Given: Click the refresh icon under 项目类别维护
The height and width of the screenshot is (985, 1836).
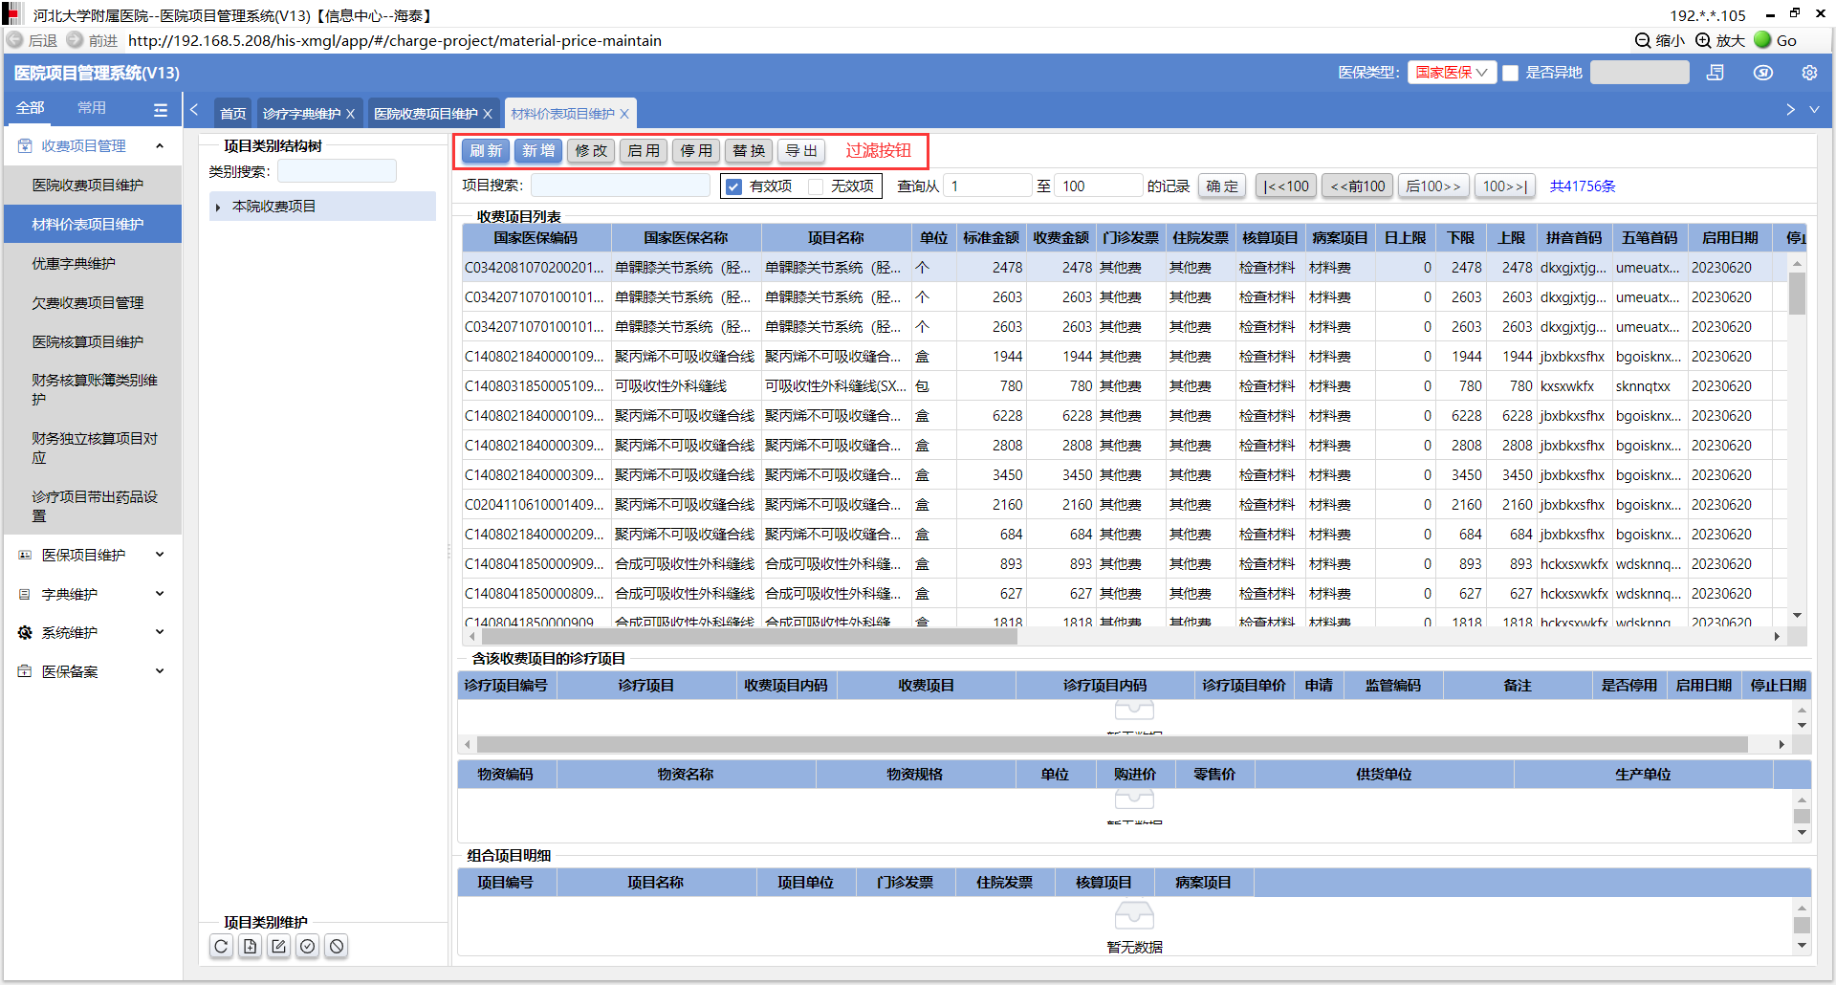Looking at the screenshot, I should pos(221,946).
